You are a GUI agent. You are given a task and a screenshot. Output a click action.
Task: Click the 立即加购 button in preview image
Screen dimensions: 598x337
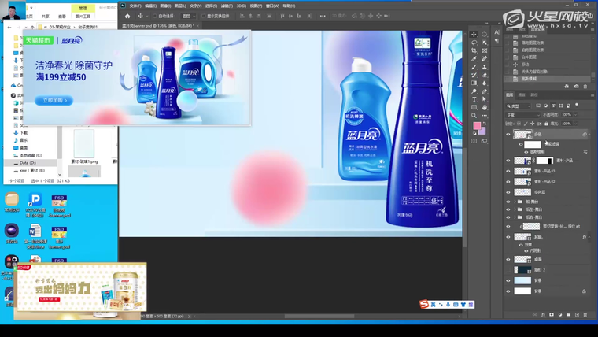pos(54,101)
